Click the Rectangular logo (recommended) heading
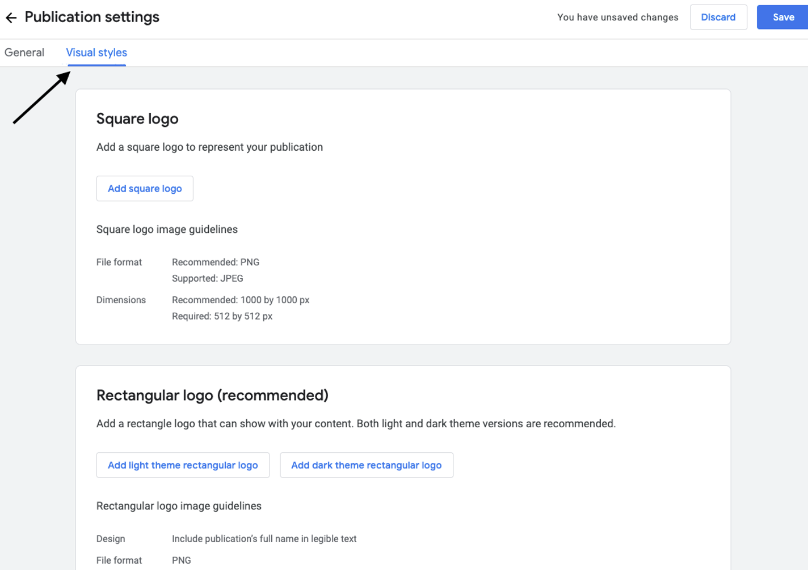The width and height of the screenshot is (808, 570). pos(212,395)
